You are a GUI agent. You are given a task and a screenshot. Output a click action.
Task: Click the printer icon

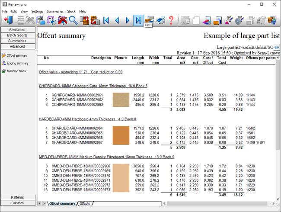[x=160, y=20]
